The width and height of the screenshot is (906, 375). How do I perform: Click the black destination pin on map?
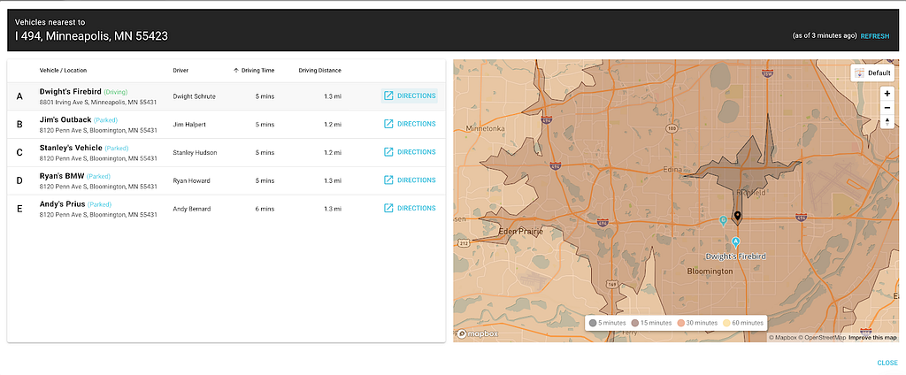pos(737,218)
